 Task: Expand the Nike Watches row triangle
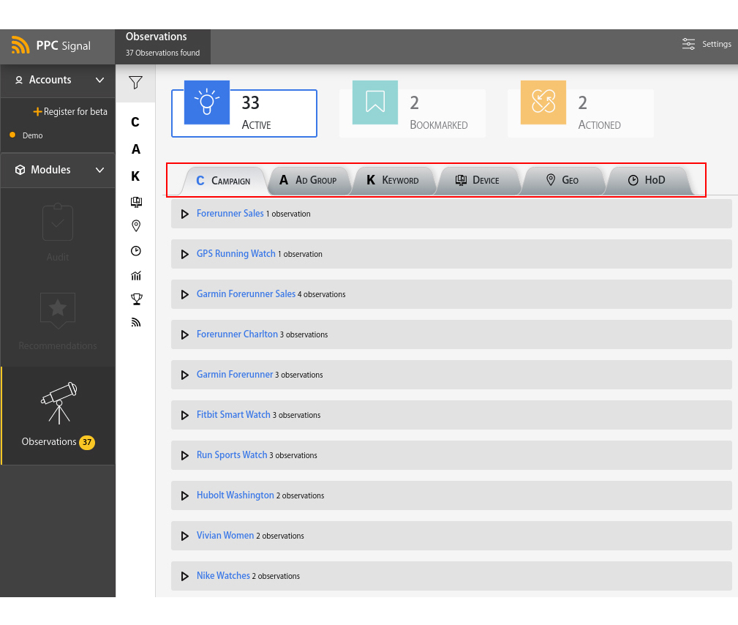[x=184, y=577]
